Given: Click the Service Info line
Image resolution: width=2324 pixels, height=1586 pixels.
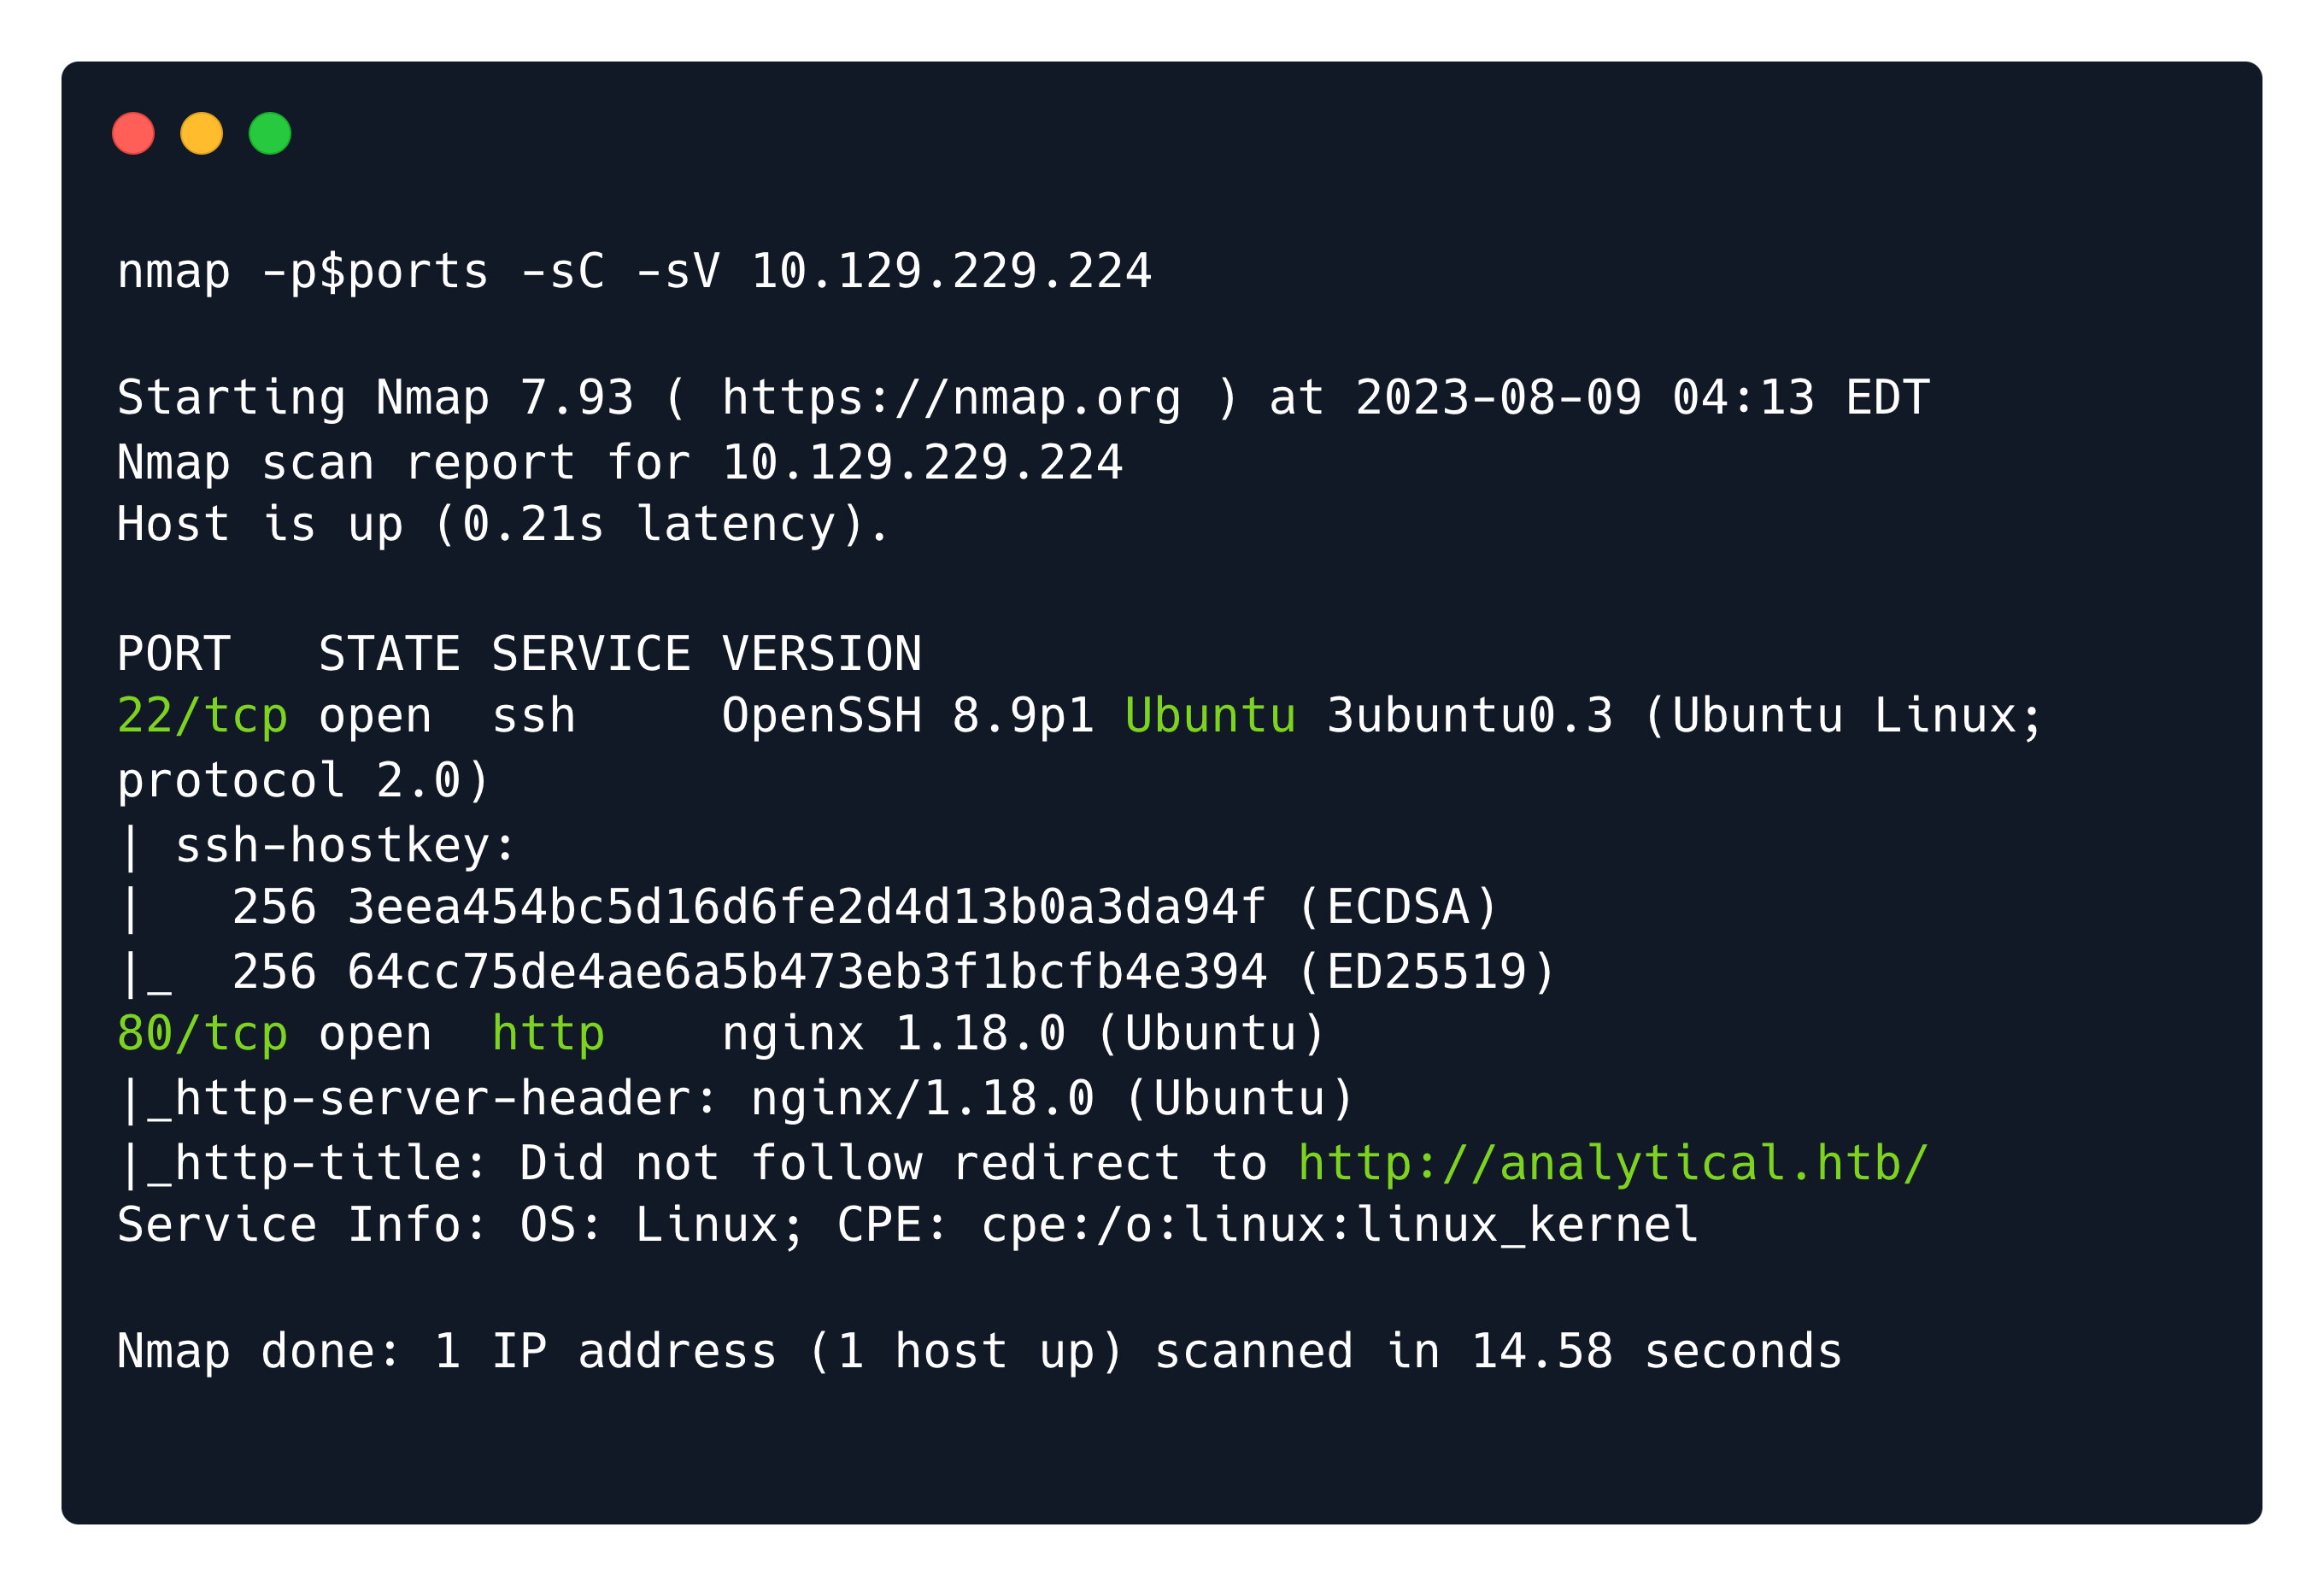Looking at the screenshot, I should click(907, 1226).
